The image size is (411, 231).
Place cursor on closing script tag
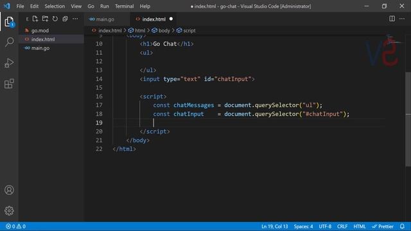(x=155, y=132)
